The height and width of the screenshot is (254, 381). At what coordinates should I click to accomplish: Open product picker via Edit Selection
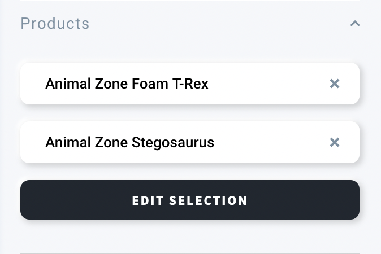[190, 200]
